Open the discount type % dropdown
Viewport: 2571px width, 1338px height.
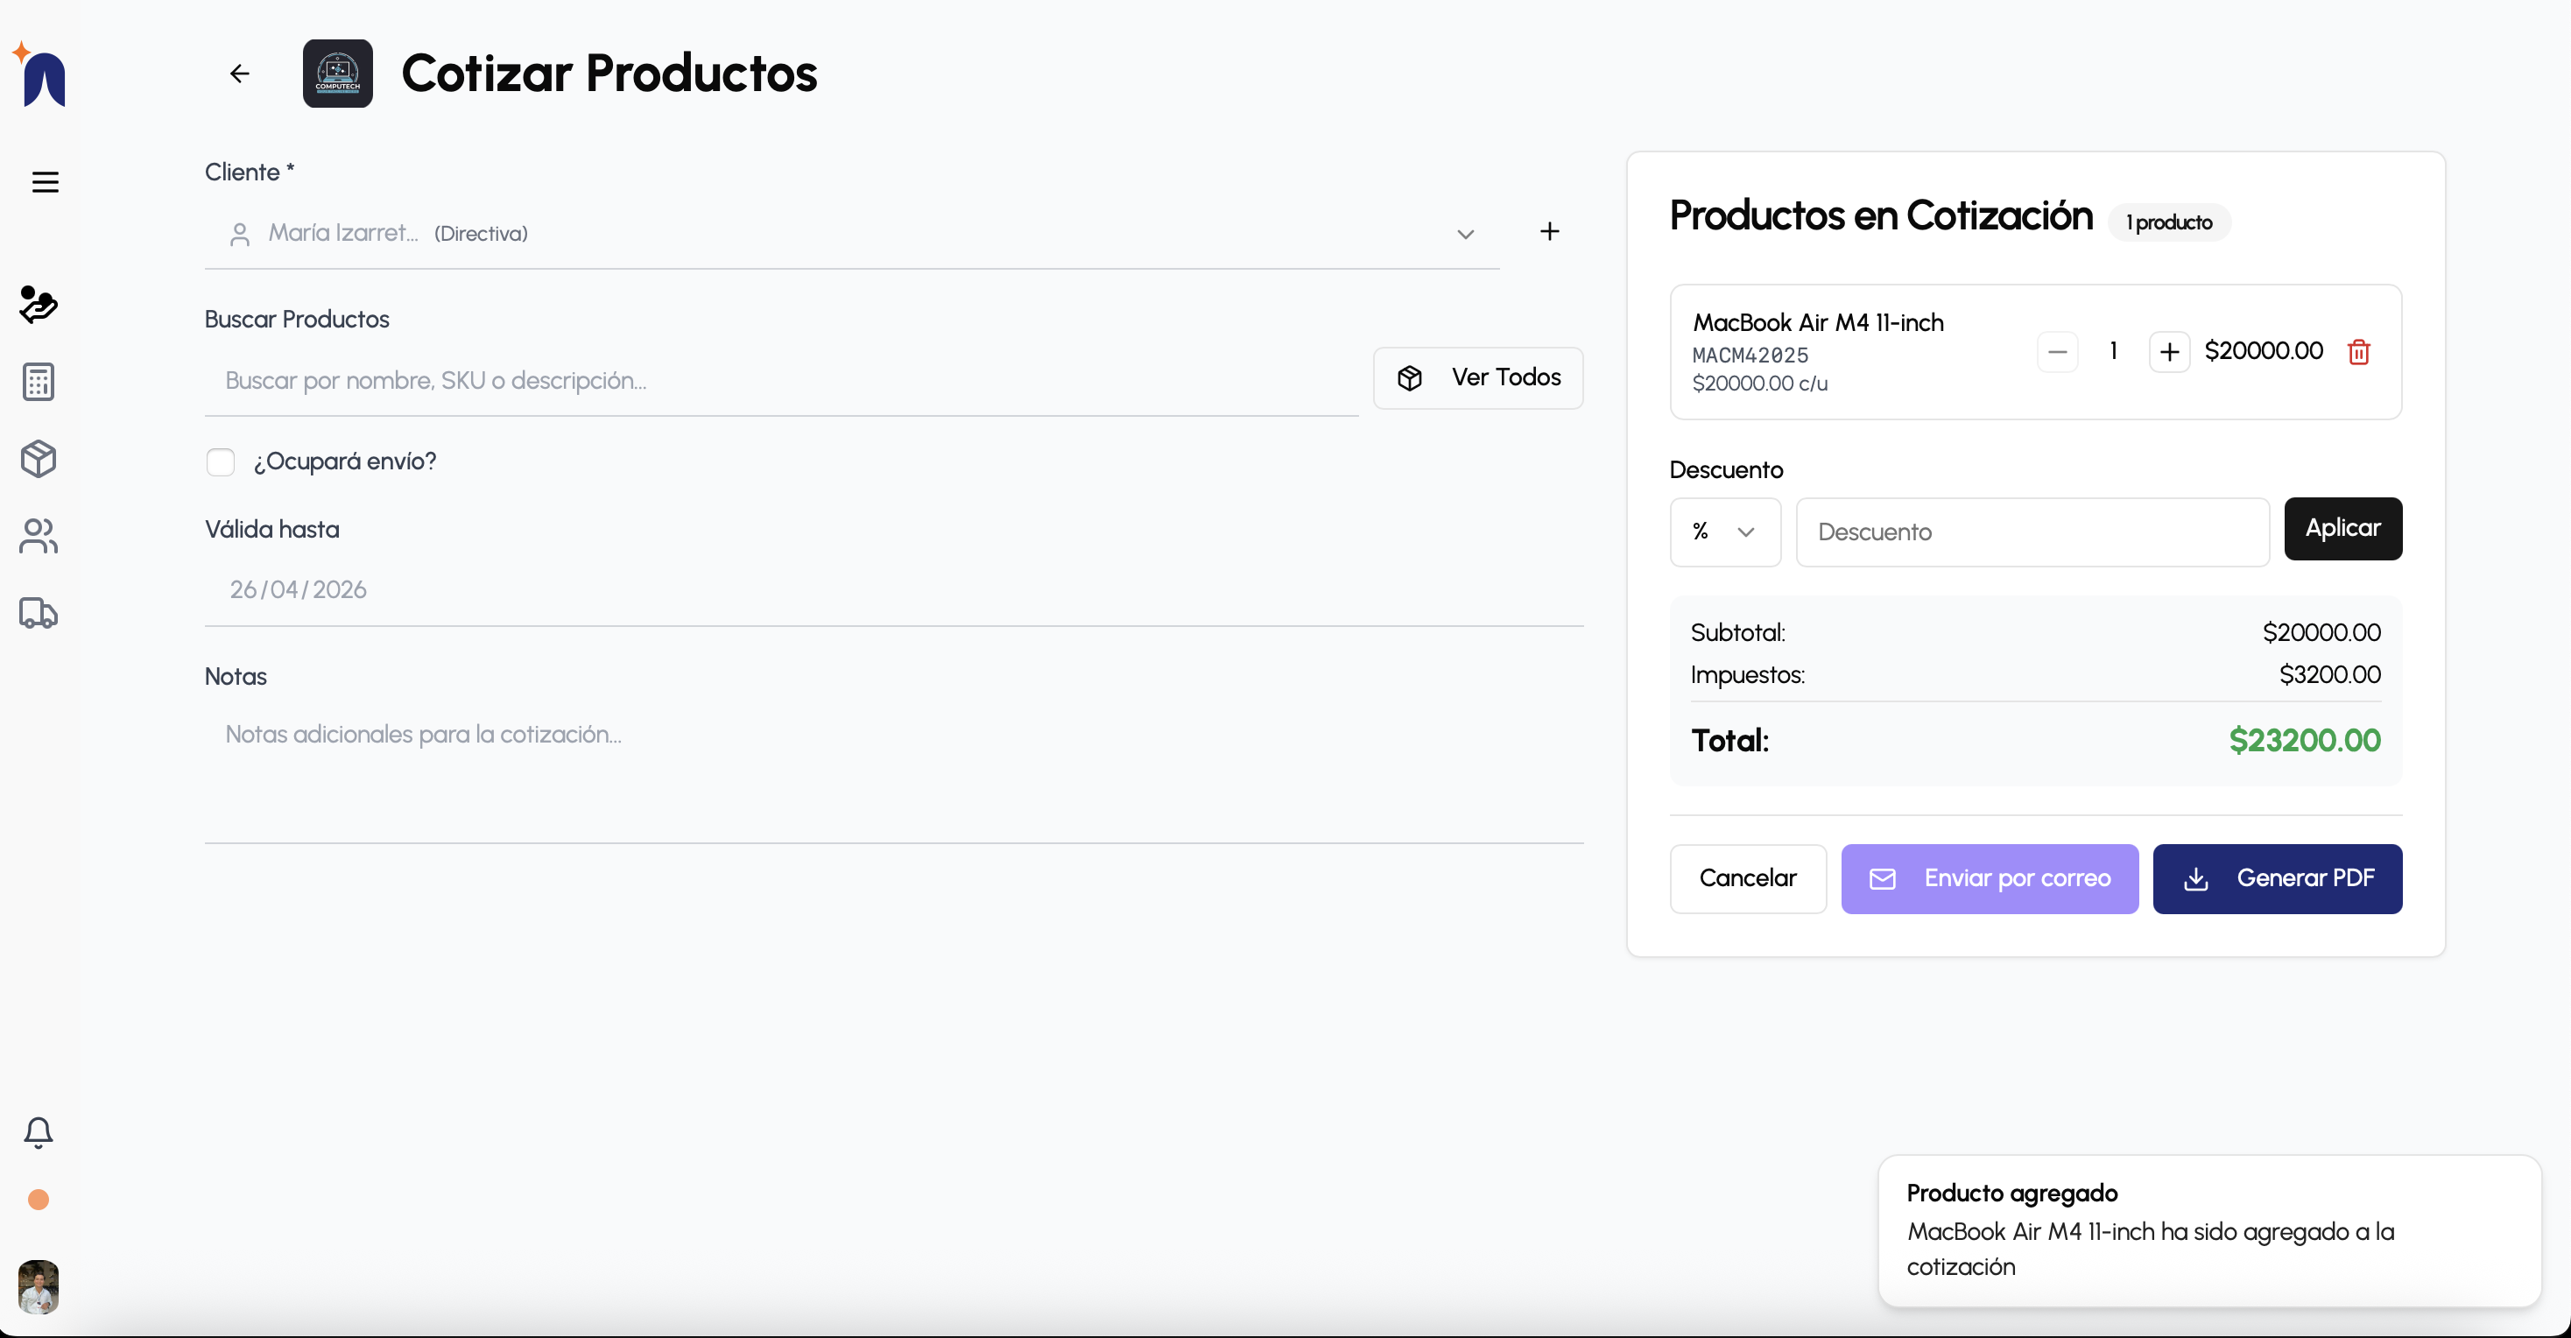pyautogui.click(x=1723, y=532)
